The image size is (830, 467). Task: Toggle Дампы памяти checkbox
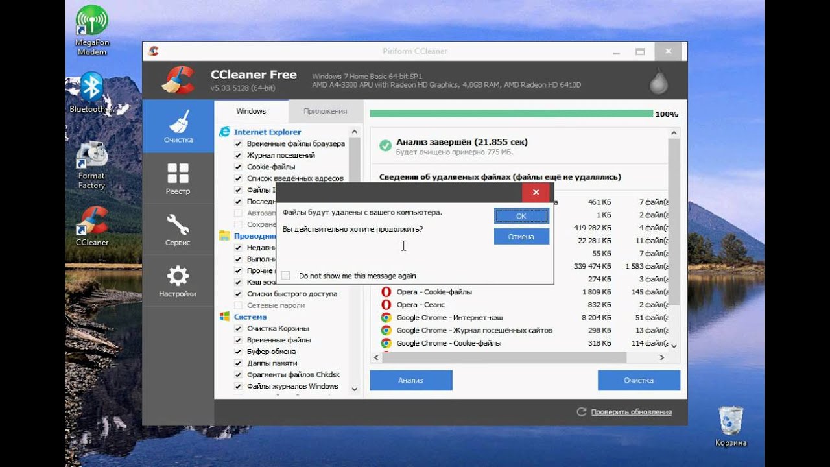tap(238, 363)
